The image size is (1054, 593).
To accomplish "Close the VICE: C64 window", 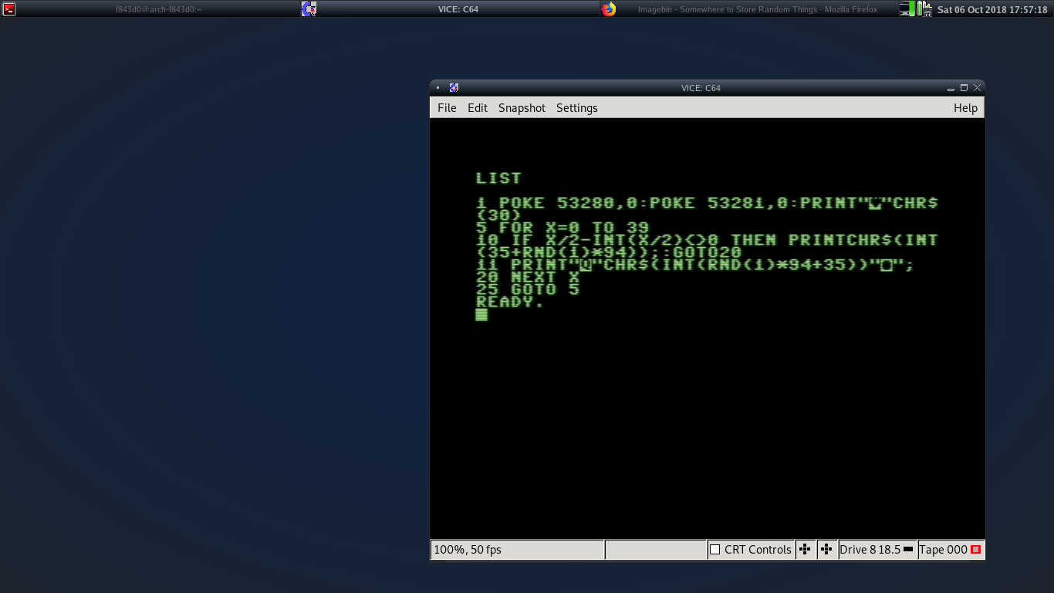I will (x=978, y=88).
